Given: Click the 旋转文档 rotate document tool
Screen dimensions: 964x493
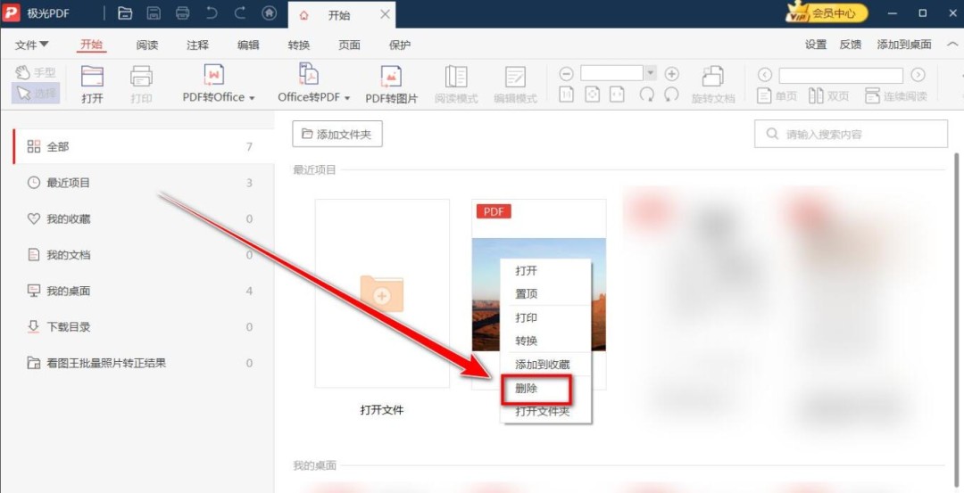Looking at the screenshot, I should click(x=713, y=85).
